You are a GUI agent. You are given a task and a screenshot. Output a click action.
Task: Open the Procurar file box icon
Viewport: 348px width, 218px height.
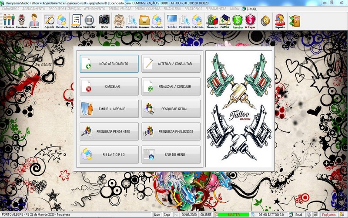point(144,21)
